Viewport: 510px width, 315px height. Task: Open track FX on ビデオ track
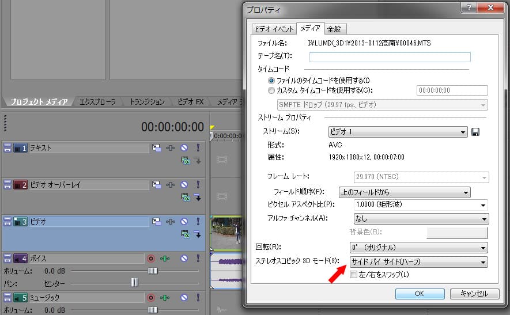(x=171, y=222)
